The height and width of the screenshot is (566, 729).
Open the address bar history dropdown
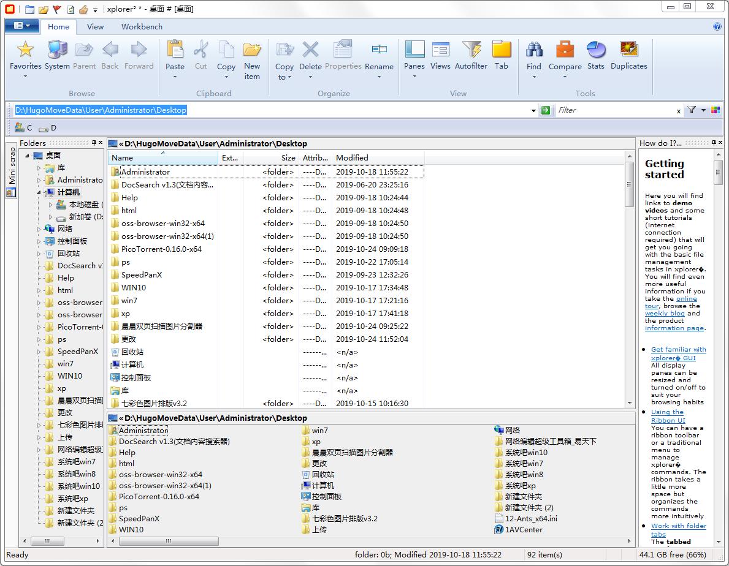click(533, 111)
